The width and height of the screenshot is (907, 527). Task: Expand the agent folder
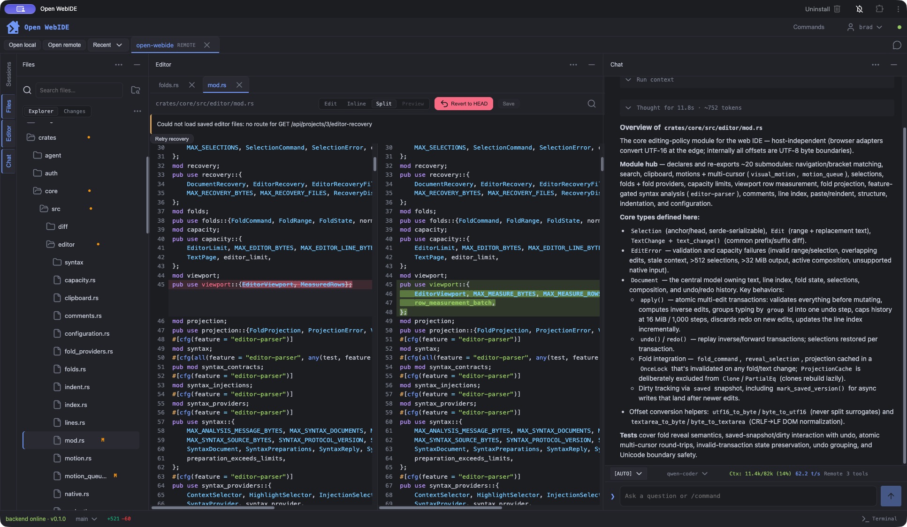coord(53,155)
